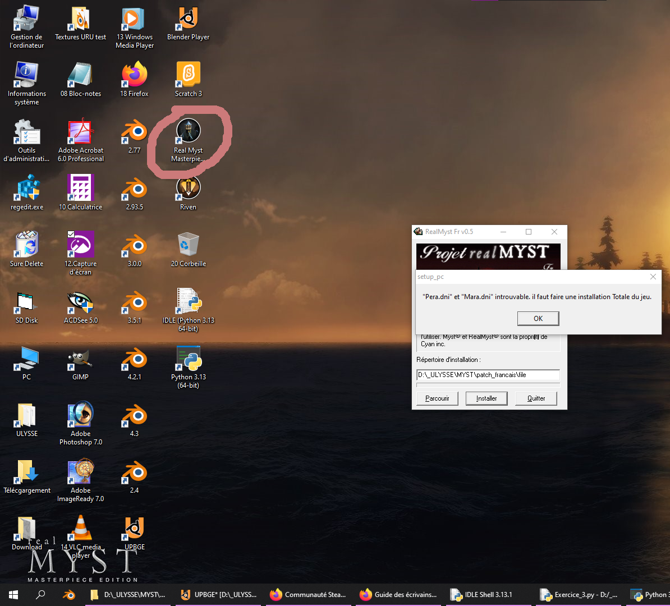Viewport: 670px width, 606px height.
Task: Toggle the checkbox on 12.Capture d'écran icon
Action: pos(71,234)
